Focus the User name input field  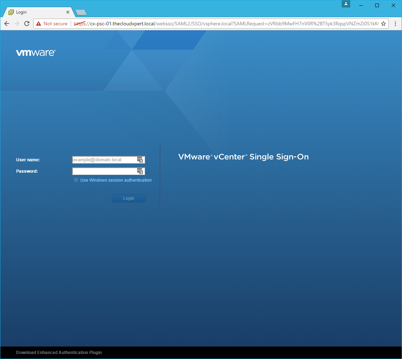click(104, 160)
